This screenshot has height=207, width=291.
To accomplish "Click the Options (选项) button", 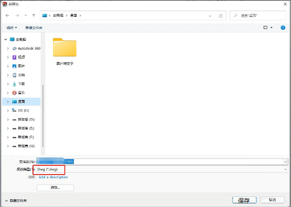I will [x=55, y=188].
